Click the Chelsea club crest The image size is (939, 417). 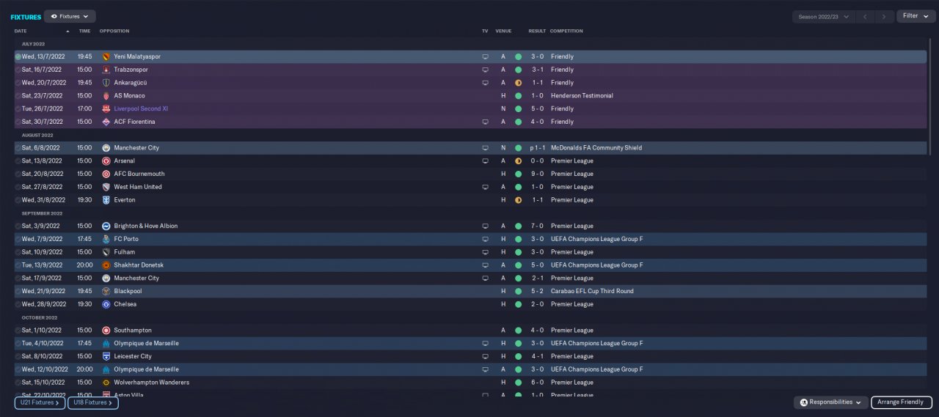point(106,304)
